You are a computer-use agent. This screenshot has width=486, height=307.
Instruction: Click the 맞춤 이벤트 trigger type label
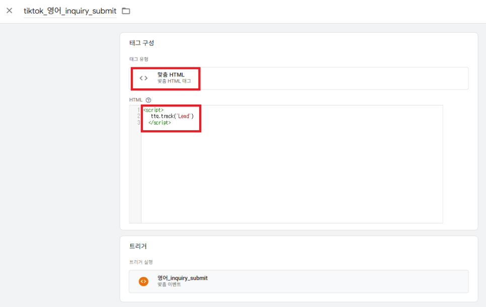coord(169,285)
